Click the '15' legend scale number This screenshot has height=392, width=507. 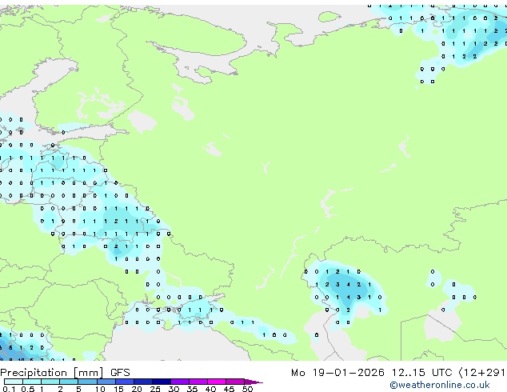(118, 389)
